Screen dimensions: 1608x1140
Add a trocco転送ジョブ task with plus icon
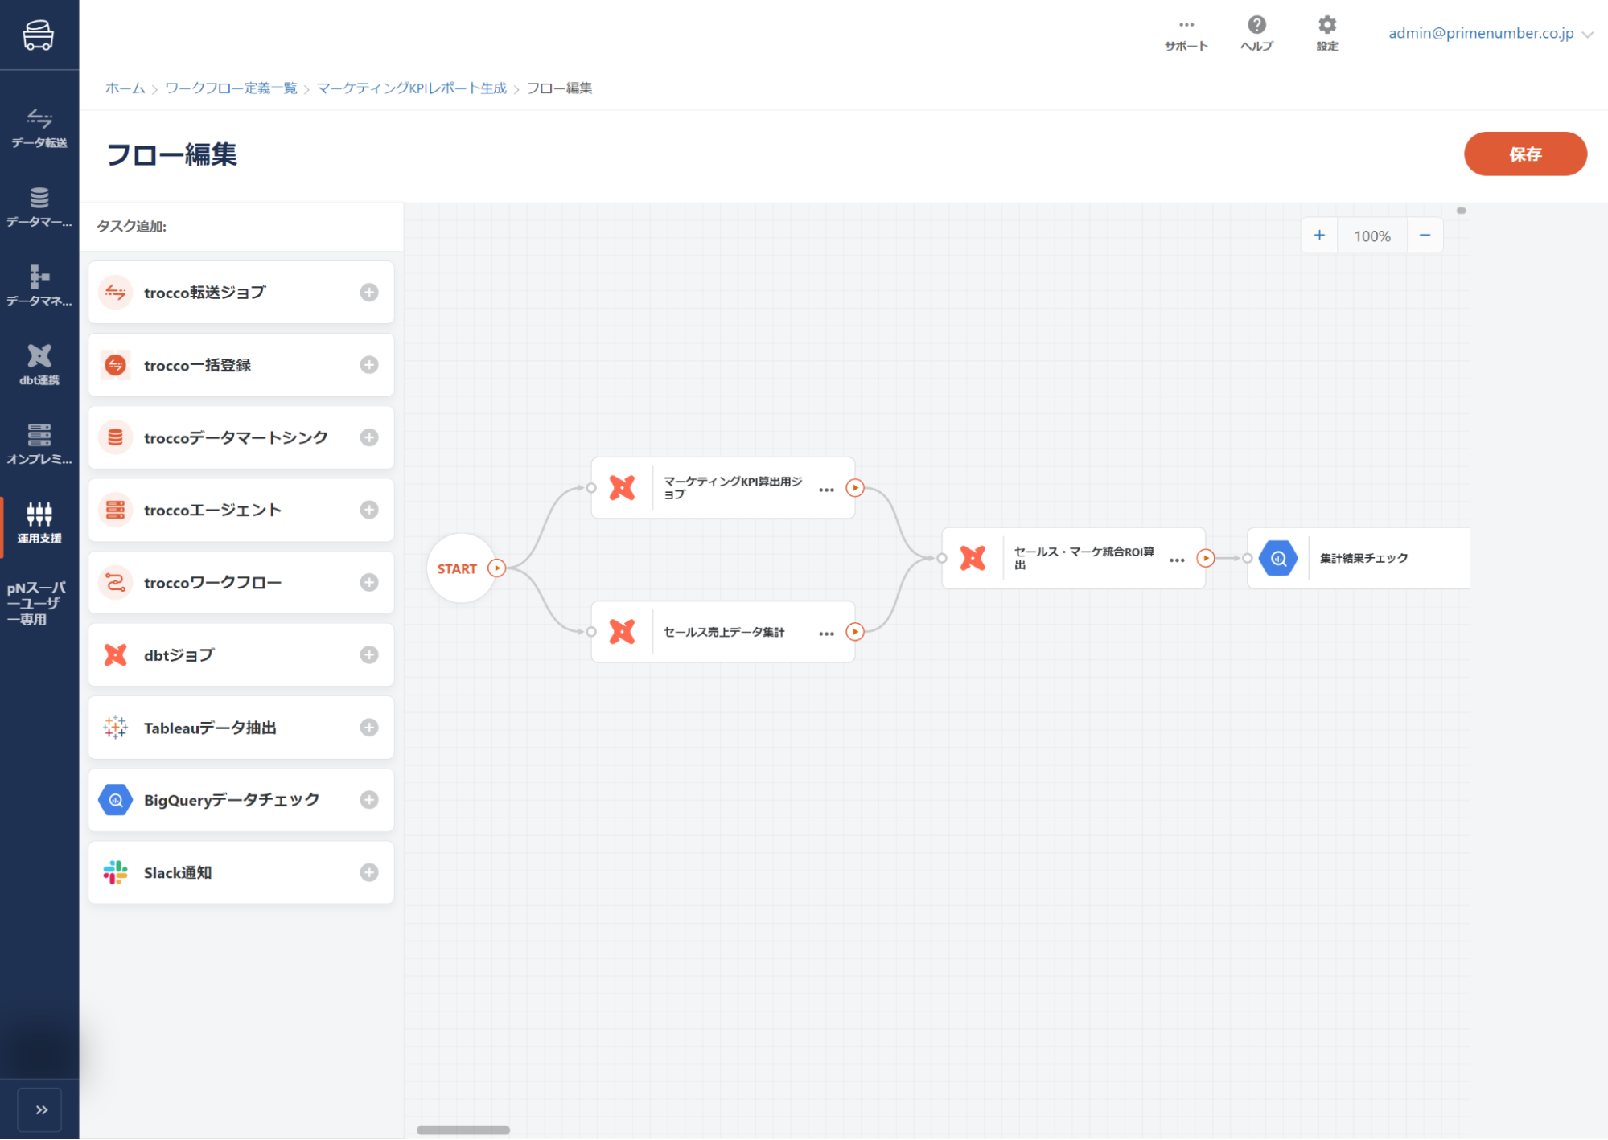point(369,293)
